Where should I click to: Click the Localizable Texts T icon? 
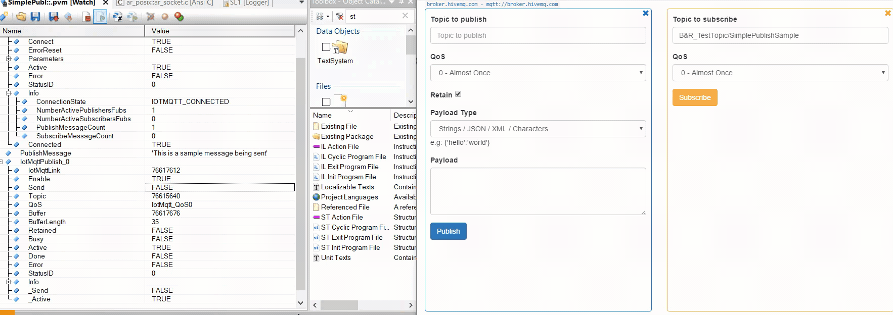click(316, 187)
